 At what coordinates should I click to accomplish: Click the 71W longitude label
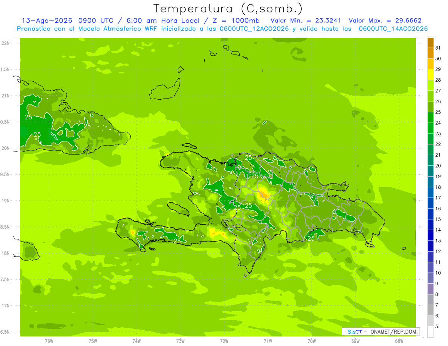268,341
